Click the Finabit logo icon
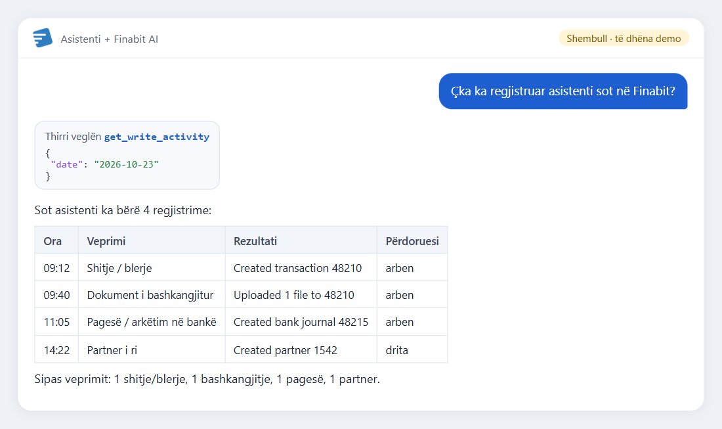 pos(43,38)
